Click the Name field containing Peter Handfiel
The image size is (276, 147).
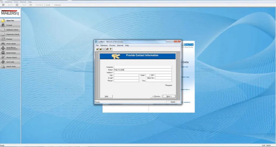[143, 70]
